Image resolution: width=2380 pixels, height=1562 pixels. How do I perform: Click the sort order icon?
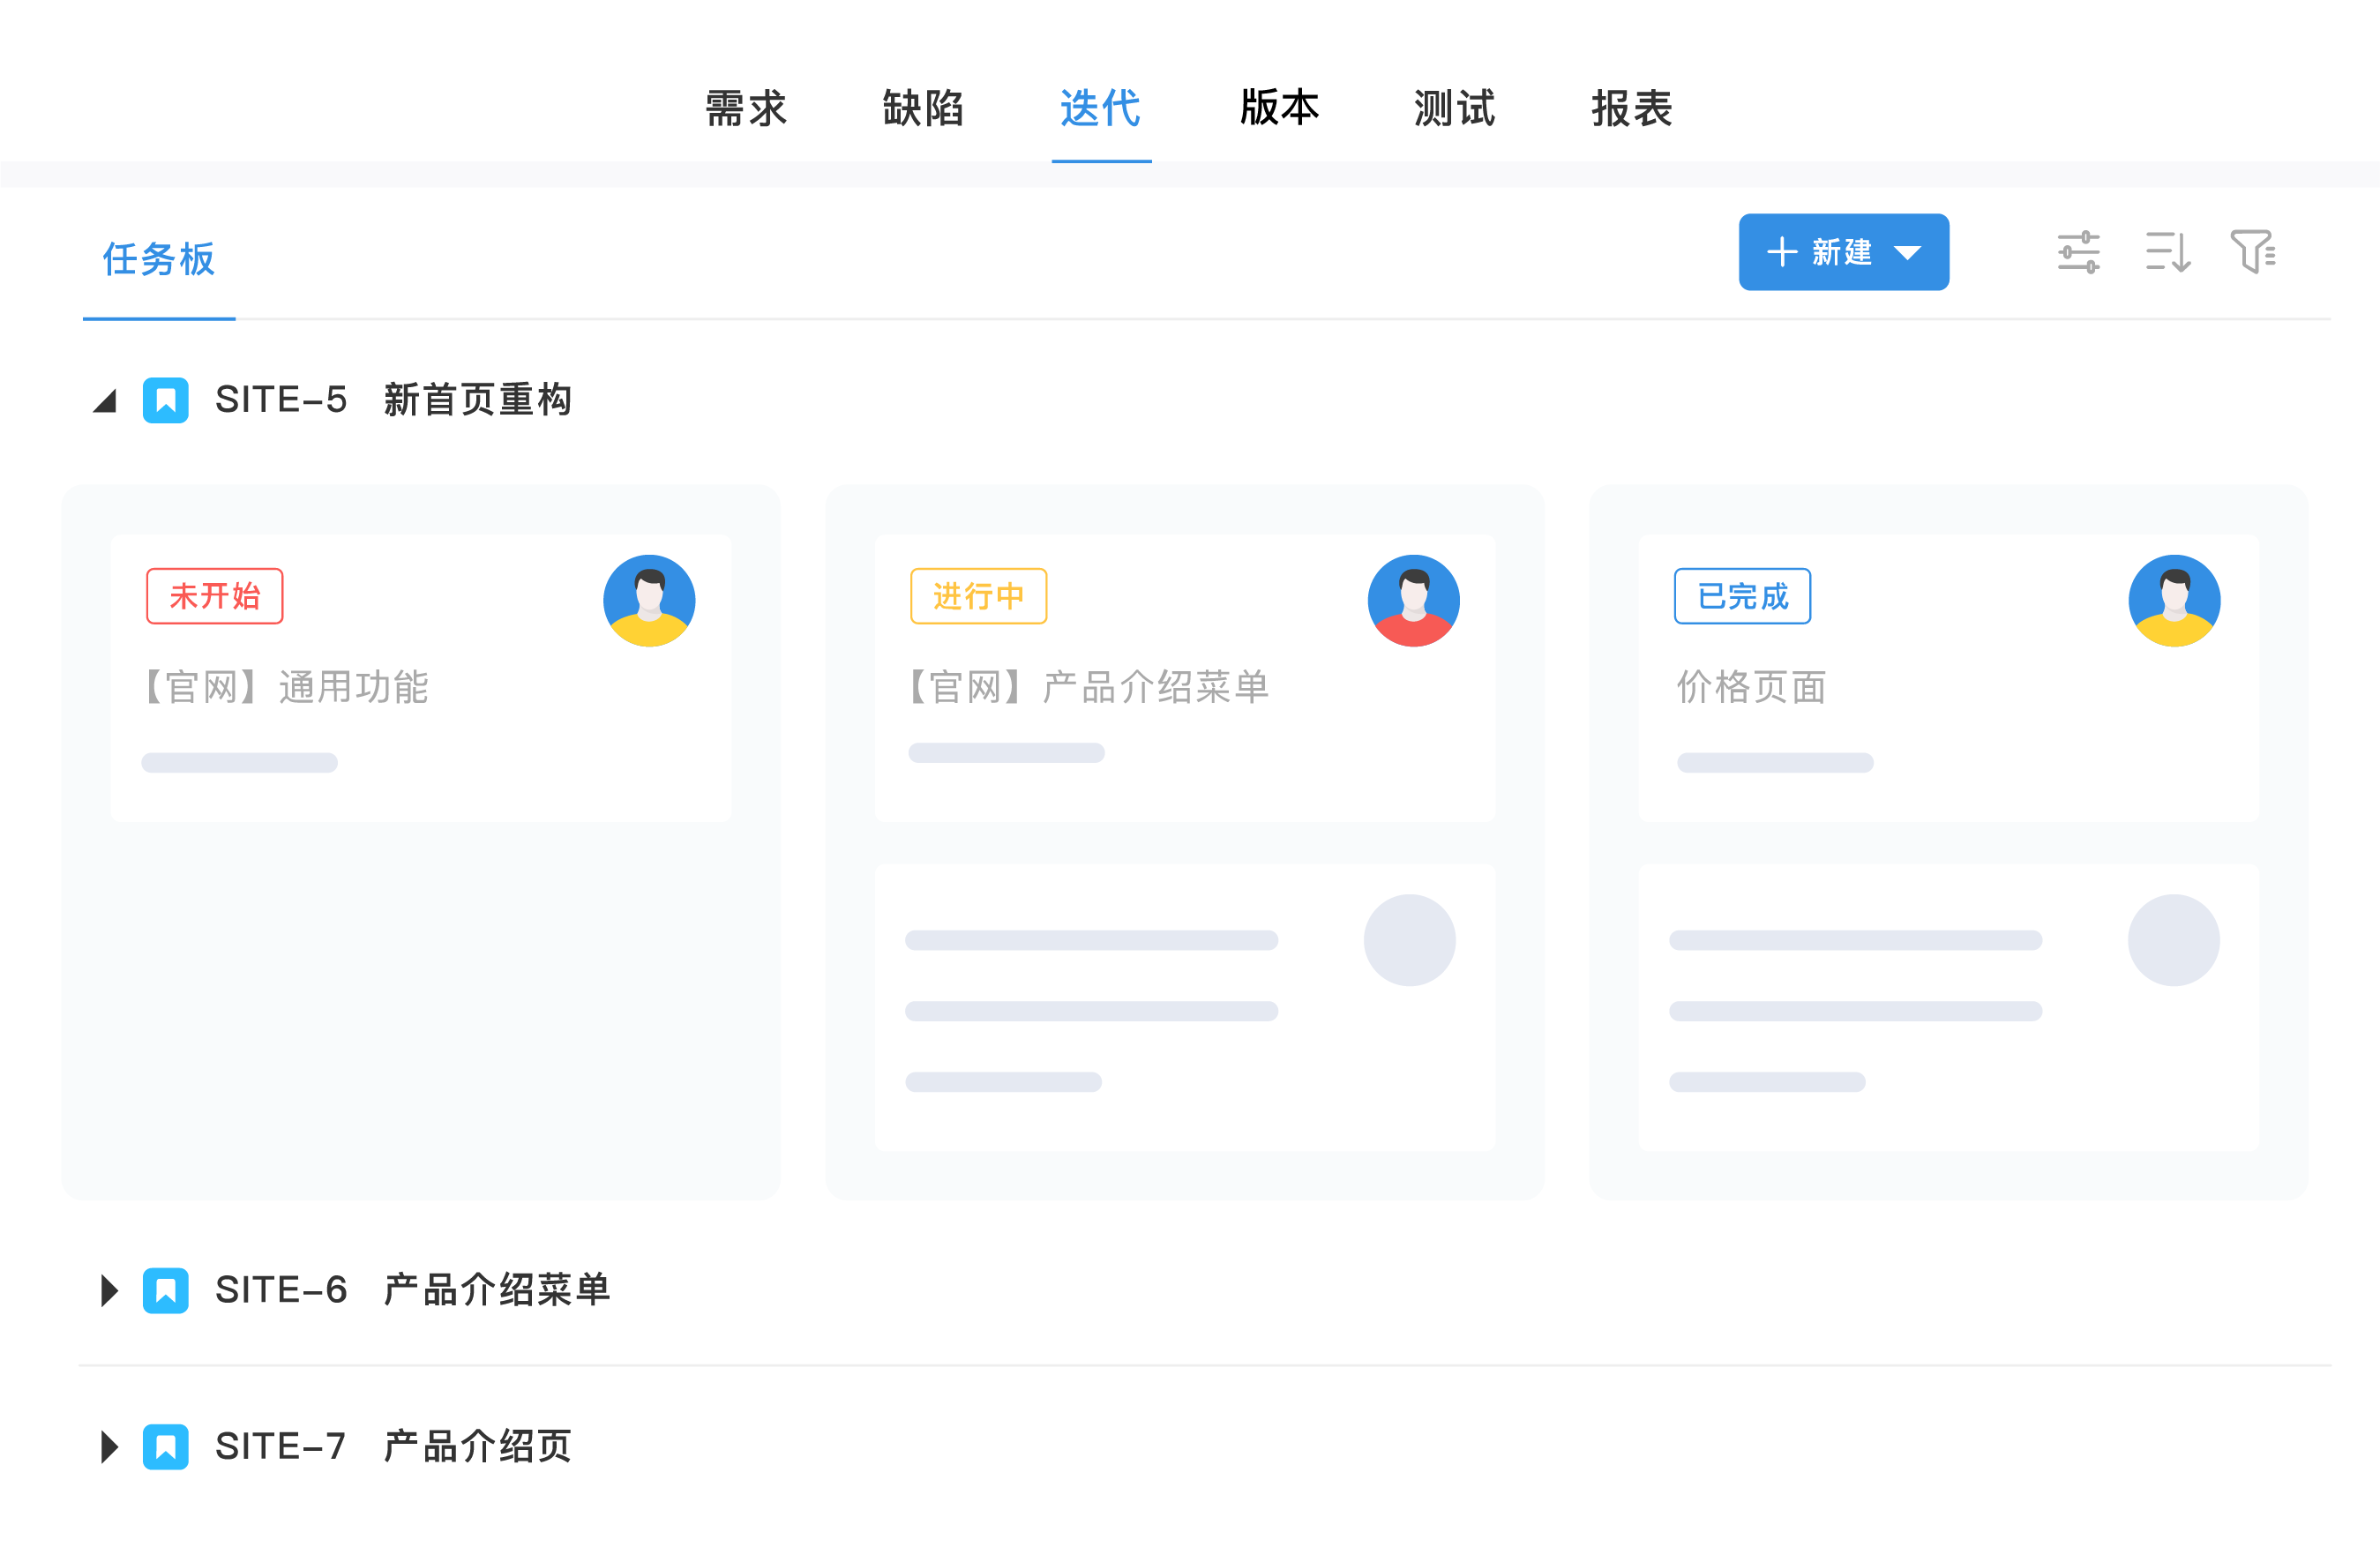2167,252
